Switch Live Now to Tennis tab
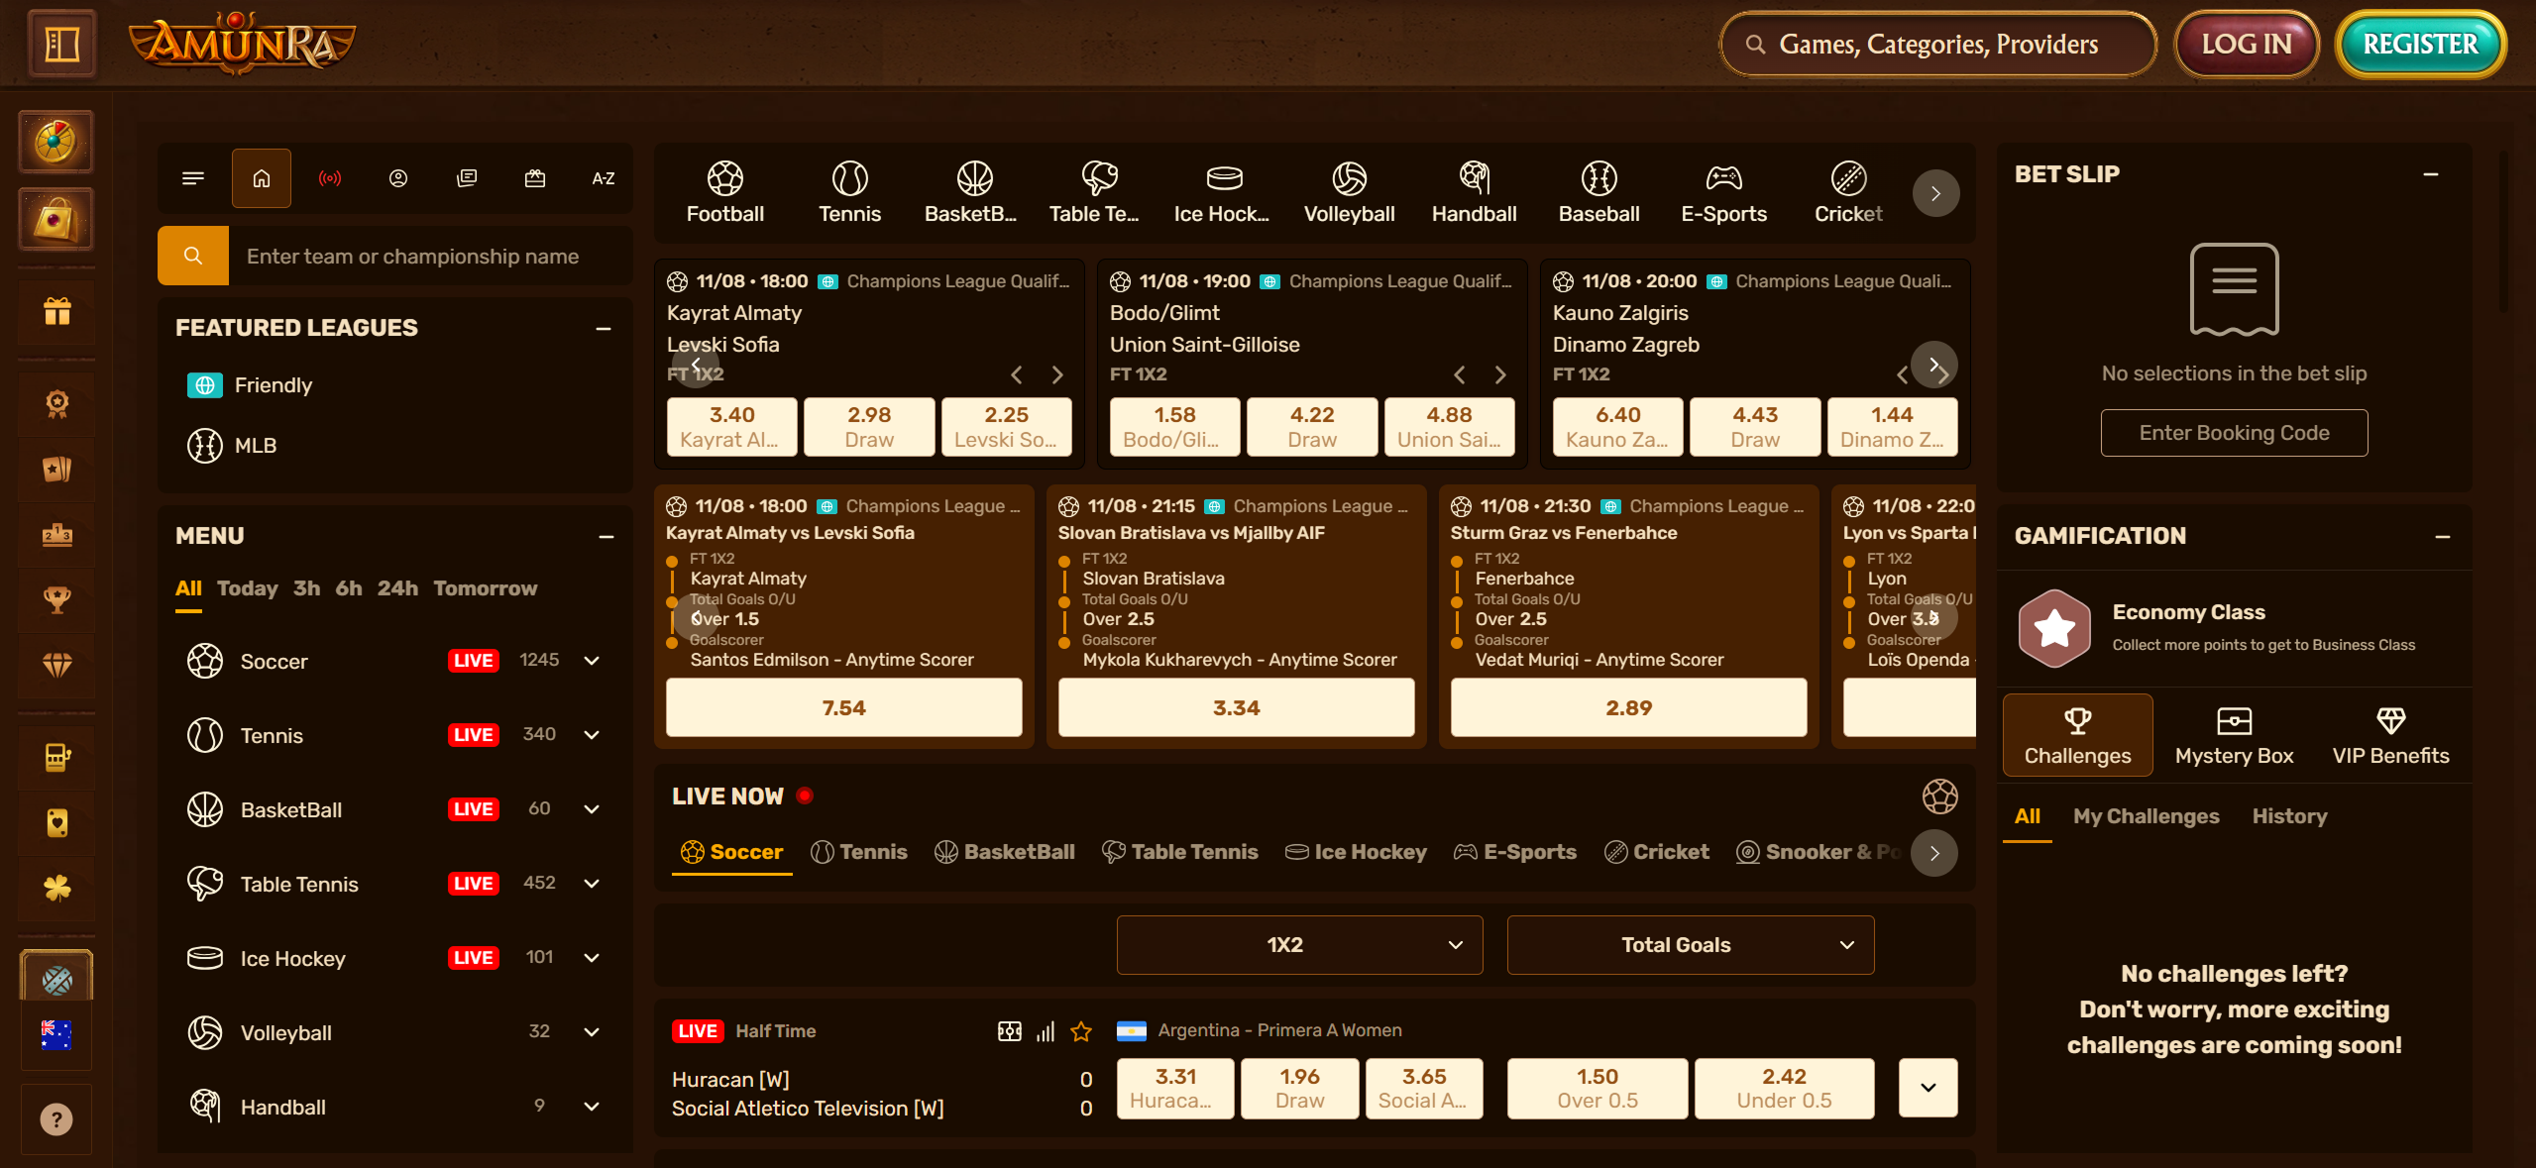 click(858, 852)
